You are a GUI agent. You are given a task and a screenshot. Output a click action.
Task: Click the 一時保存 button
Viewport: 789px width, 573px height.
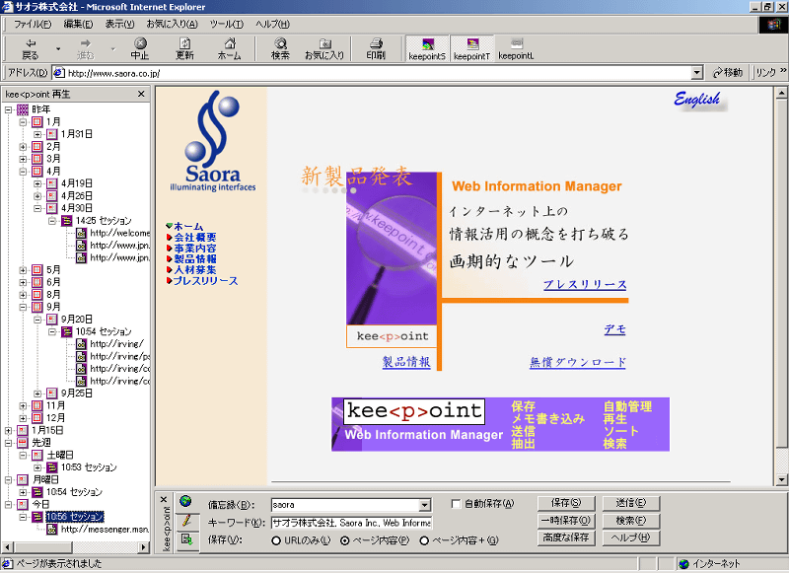(x=566, y=521)
